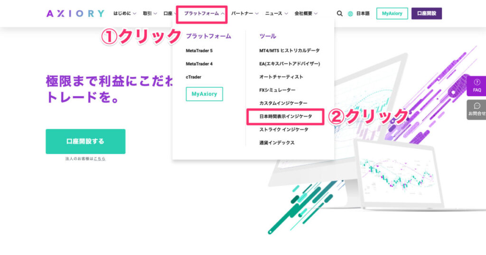486x255 pixels.
Task: Open ストライク インジケータ entry
Action: [x=284, y=130]
